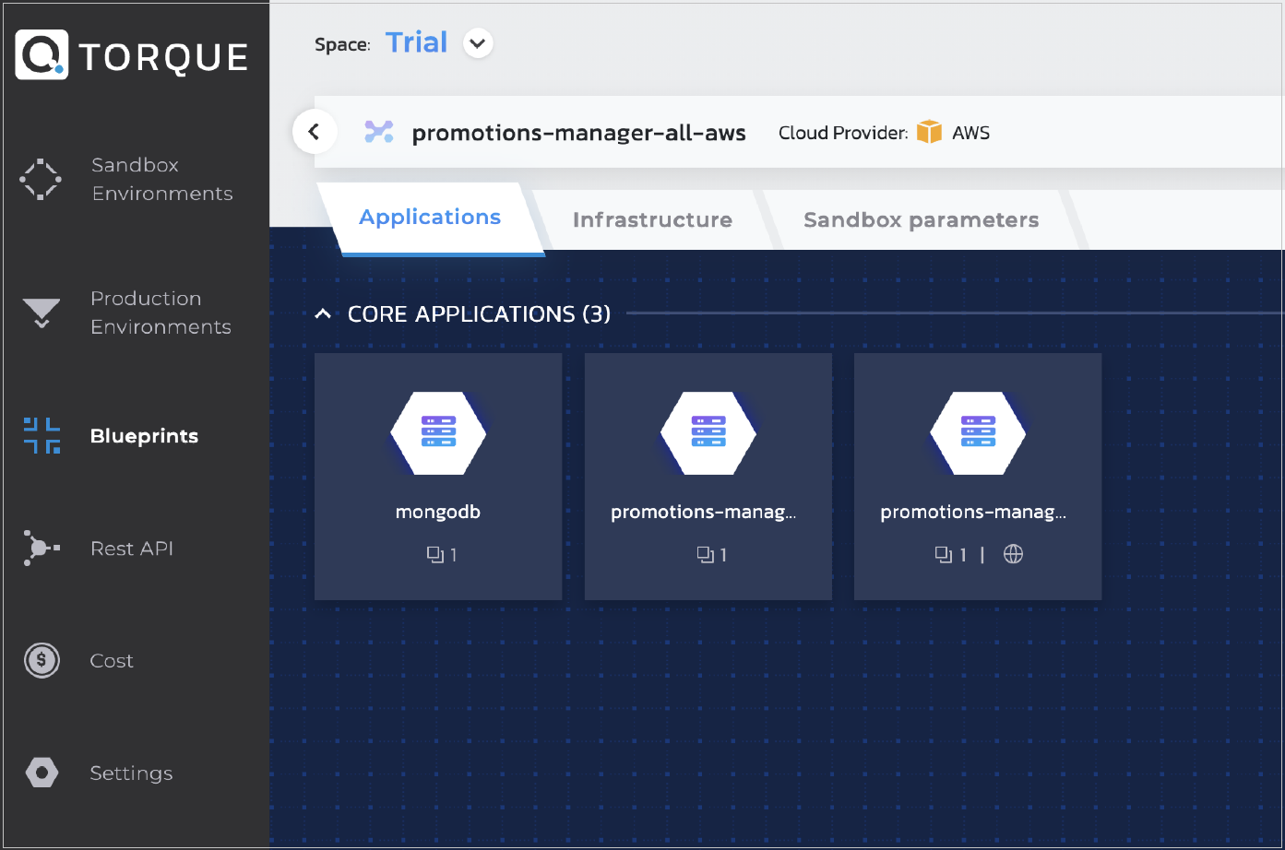Collapse the Core Applications section chevron

click(x=323, y=314)
